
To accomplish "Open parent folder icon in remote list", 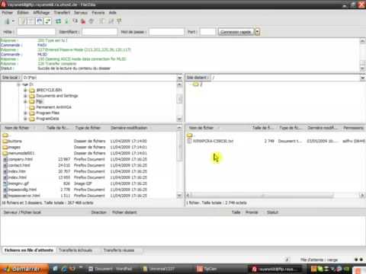I will [190, 135].
